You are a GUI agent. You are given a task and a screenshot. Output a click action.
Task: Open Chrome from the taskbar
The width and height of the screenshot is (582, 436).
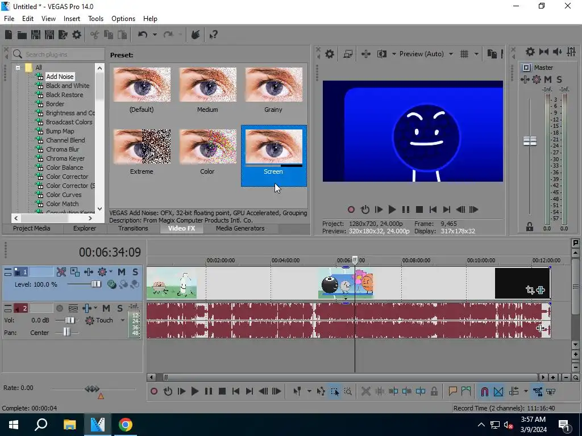point(126,425)
